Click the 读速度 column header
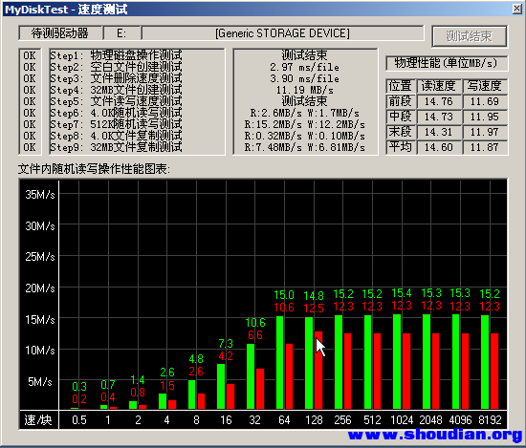This screenshot has height=448, width=526. coord(439,86)
